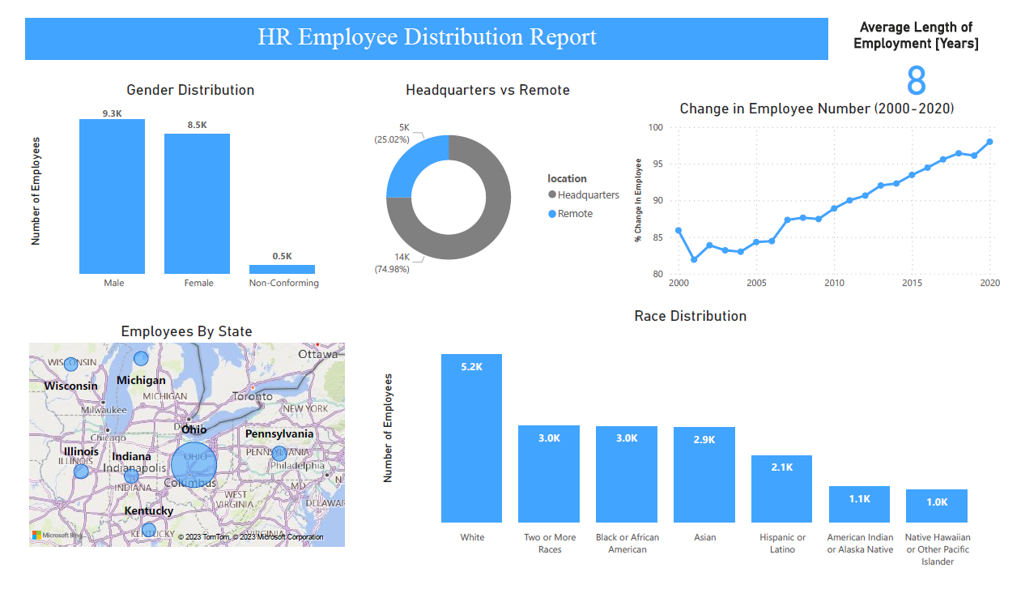
Task: Click the Microsoft Bing logo on the map
Action: 53,537
